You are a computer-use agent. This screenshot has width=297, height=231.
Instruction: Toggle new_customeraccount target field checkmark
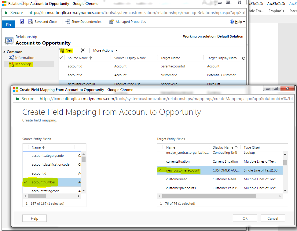160,170
